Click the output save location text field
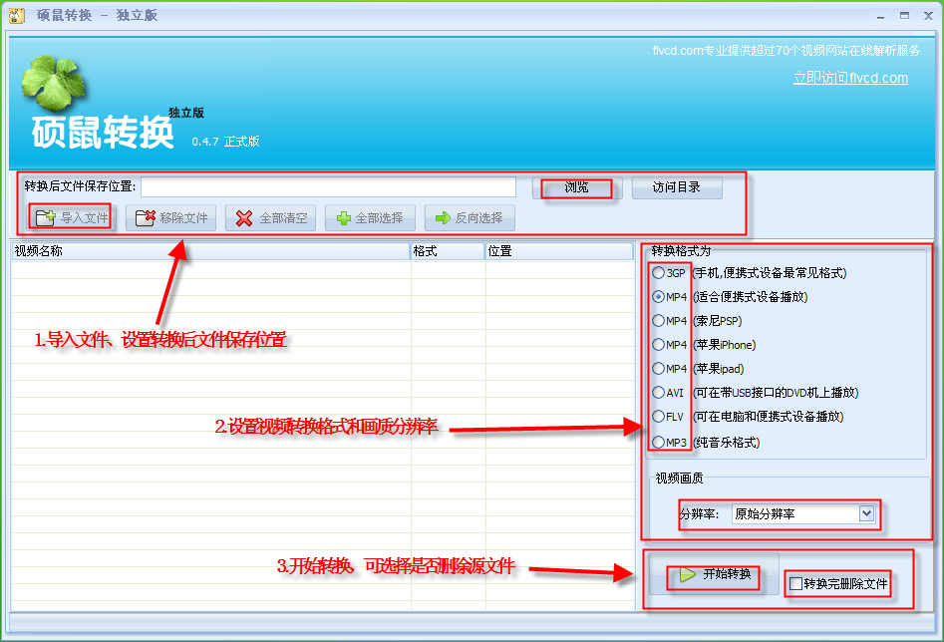 coord(328,187)
